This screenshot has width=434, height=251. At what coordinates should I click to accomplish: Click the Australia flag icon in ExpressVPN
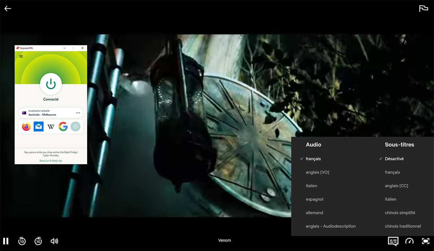pos(24,113)
